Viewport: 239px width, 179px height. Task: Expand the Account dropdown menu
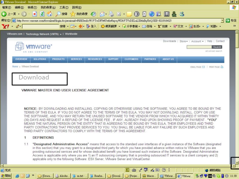[203, 41]
